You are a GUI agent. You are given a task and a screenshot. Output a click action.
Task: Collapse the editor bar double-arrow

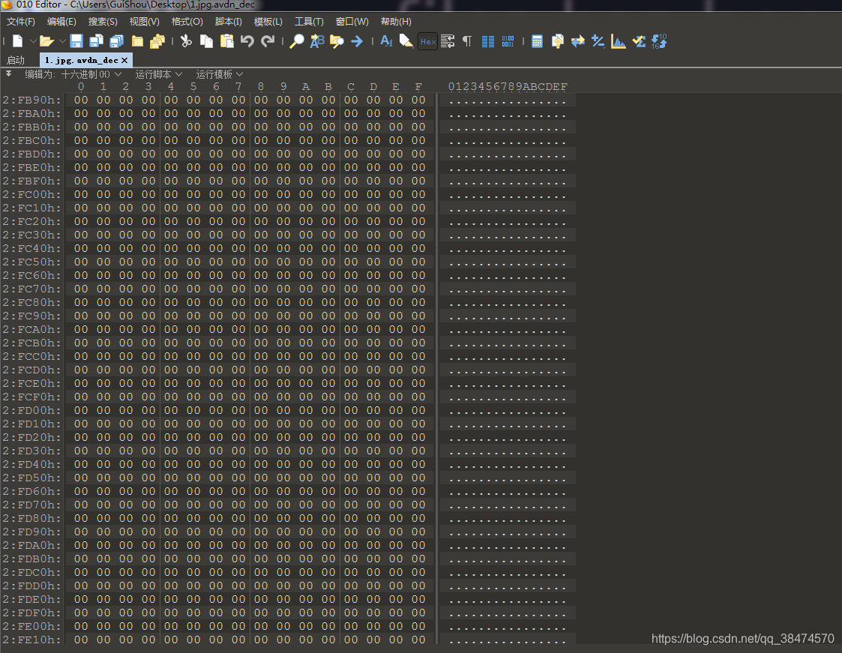click(x=8, y=73)
